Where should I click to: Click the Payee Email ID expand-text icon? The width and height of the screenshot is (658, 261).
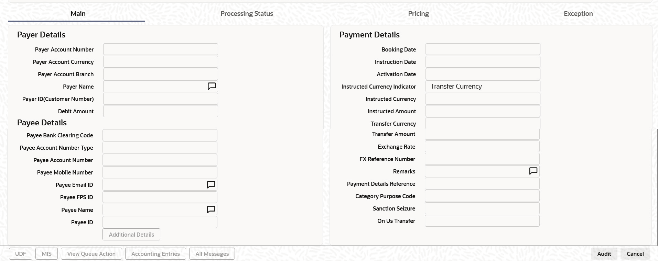pyautogui.click(x=211, y=185)
